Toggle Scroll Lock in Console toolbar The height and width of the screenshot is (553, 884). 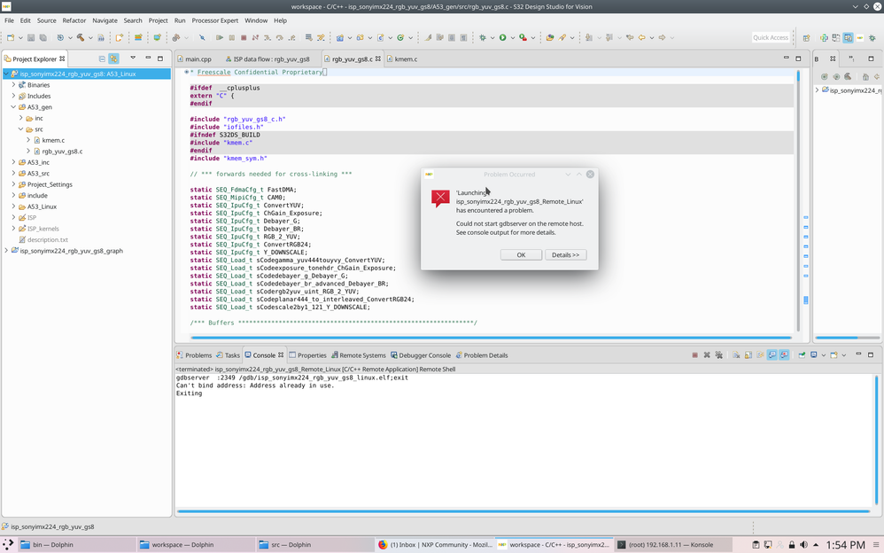point(748,355)
